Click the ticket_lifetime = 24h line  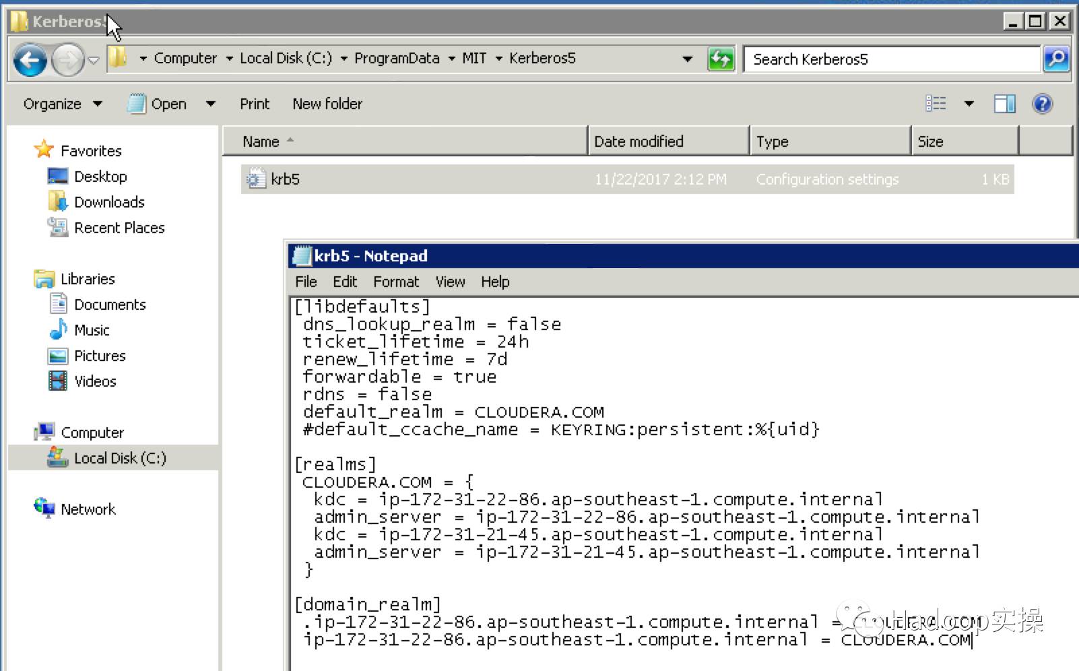(x=416, y=342)
